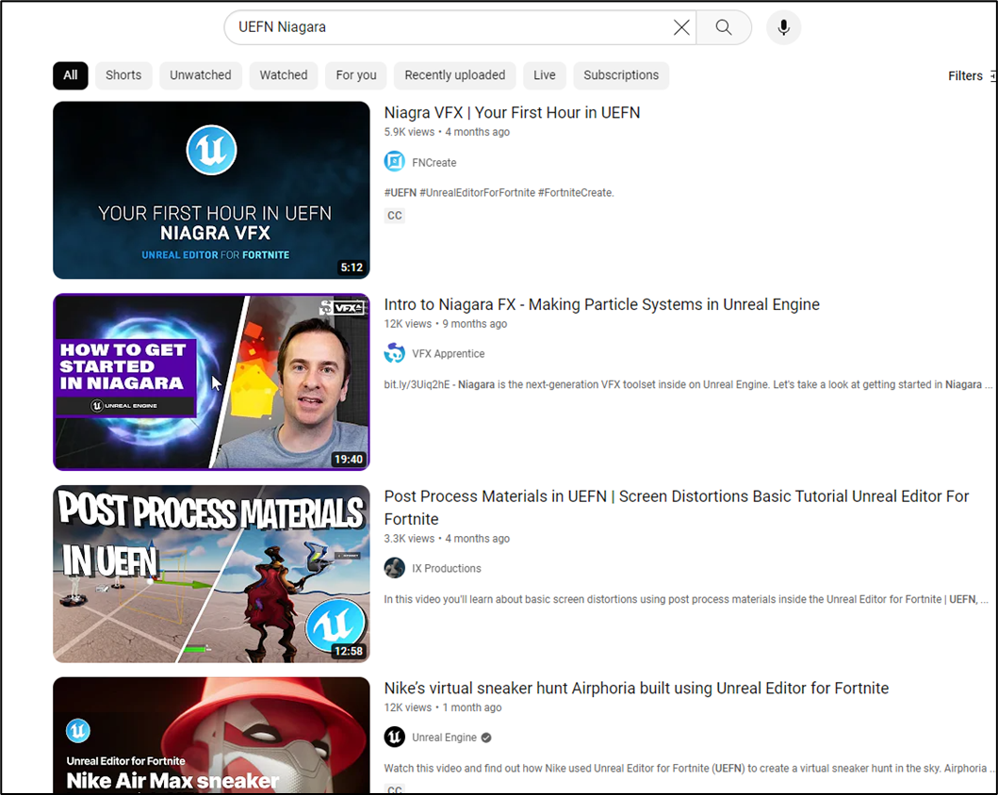
Task: Click the 5:12 duration badge
Action: tap(352, 268)
